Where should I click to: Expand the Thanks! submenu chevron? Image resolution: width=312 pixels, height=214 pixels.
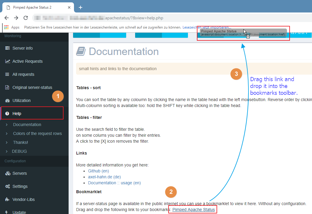[7, 142]
